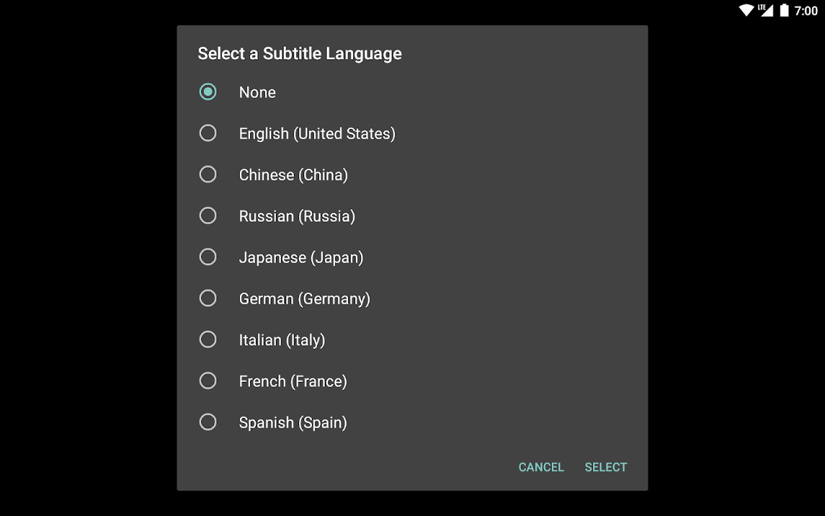Tap the Wi-Fi status icon
The image size is (825, 516).
point(746,10)
